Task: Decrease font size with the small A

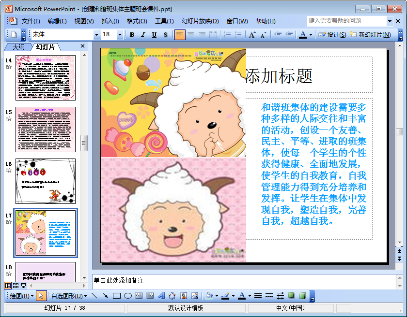Action: pos(263,35)
